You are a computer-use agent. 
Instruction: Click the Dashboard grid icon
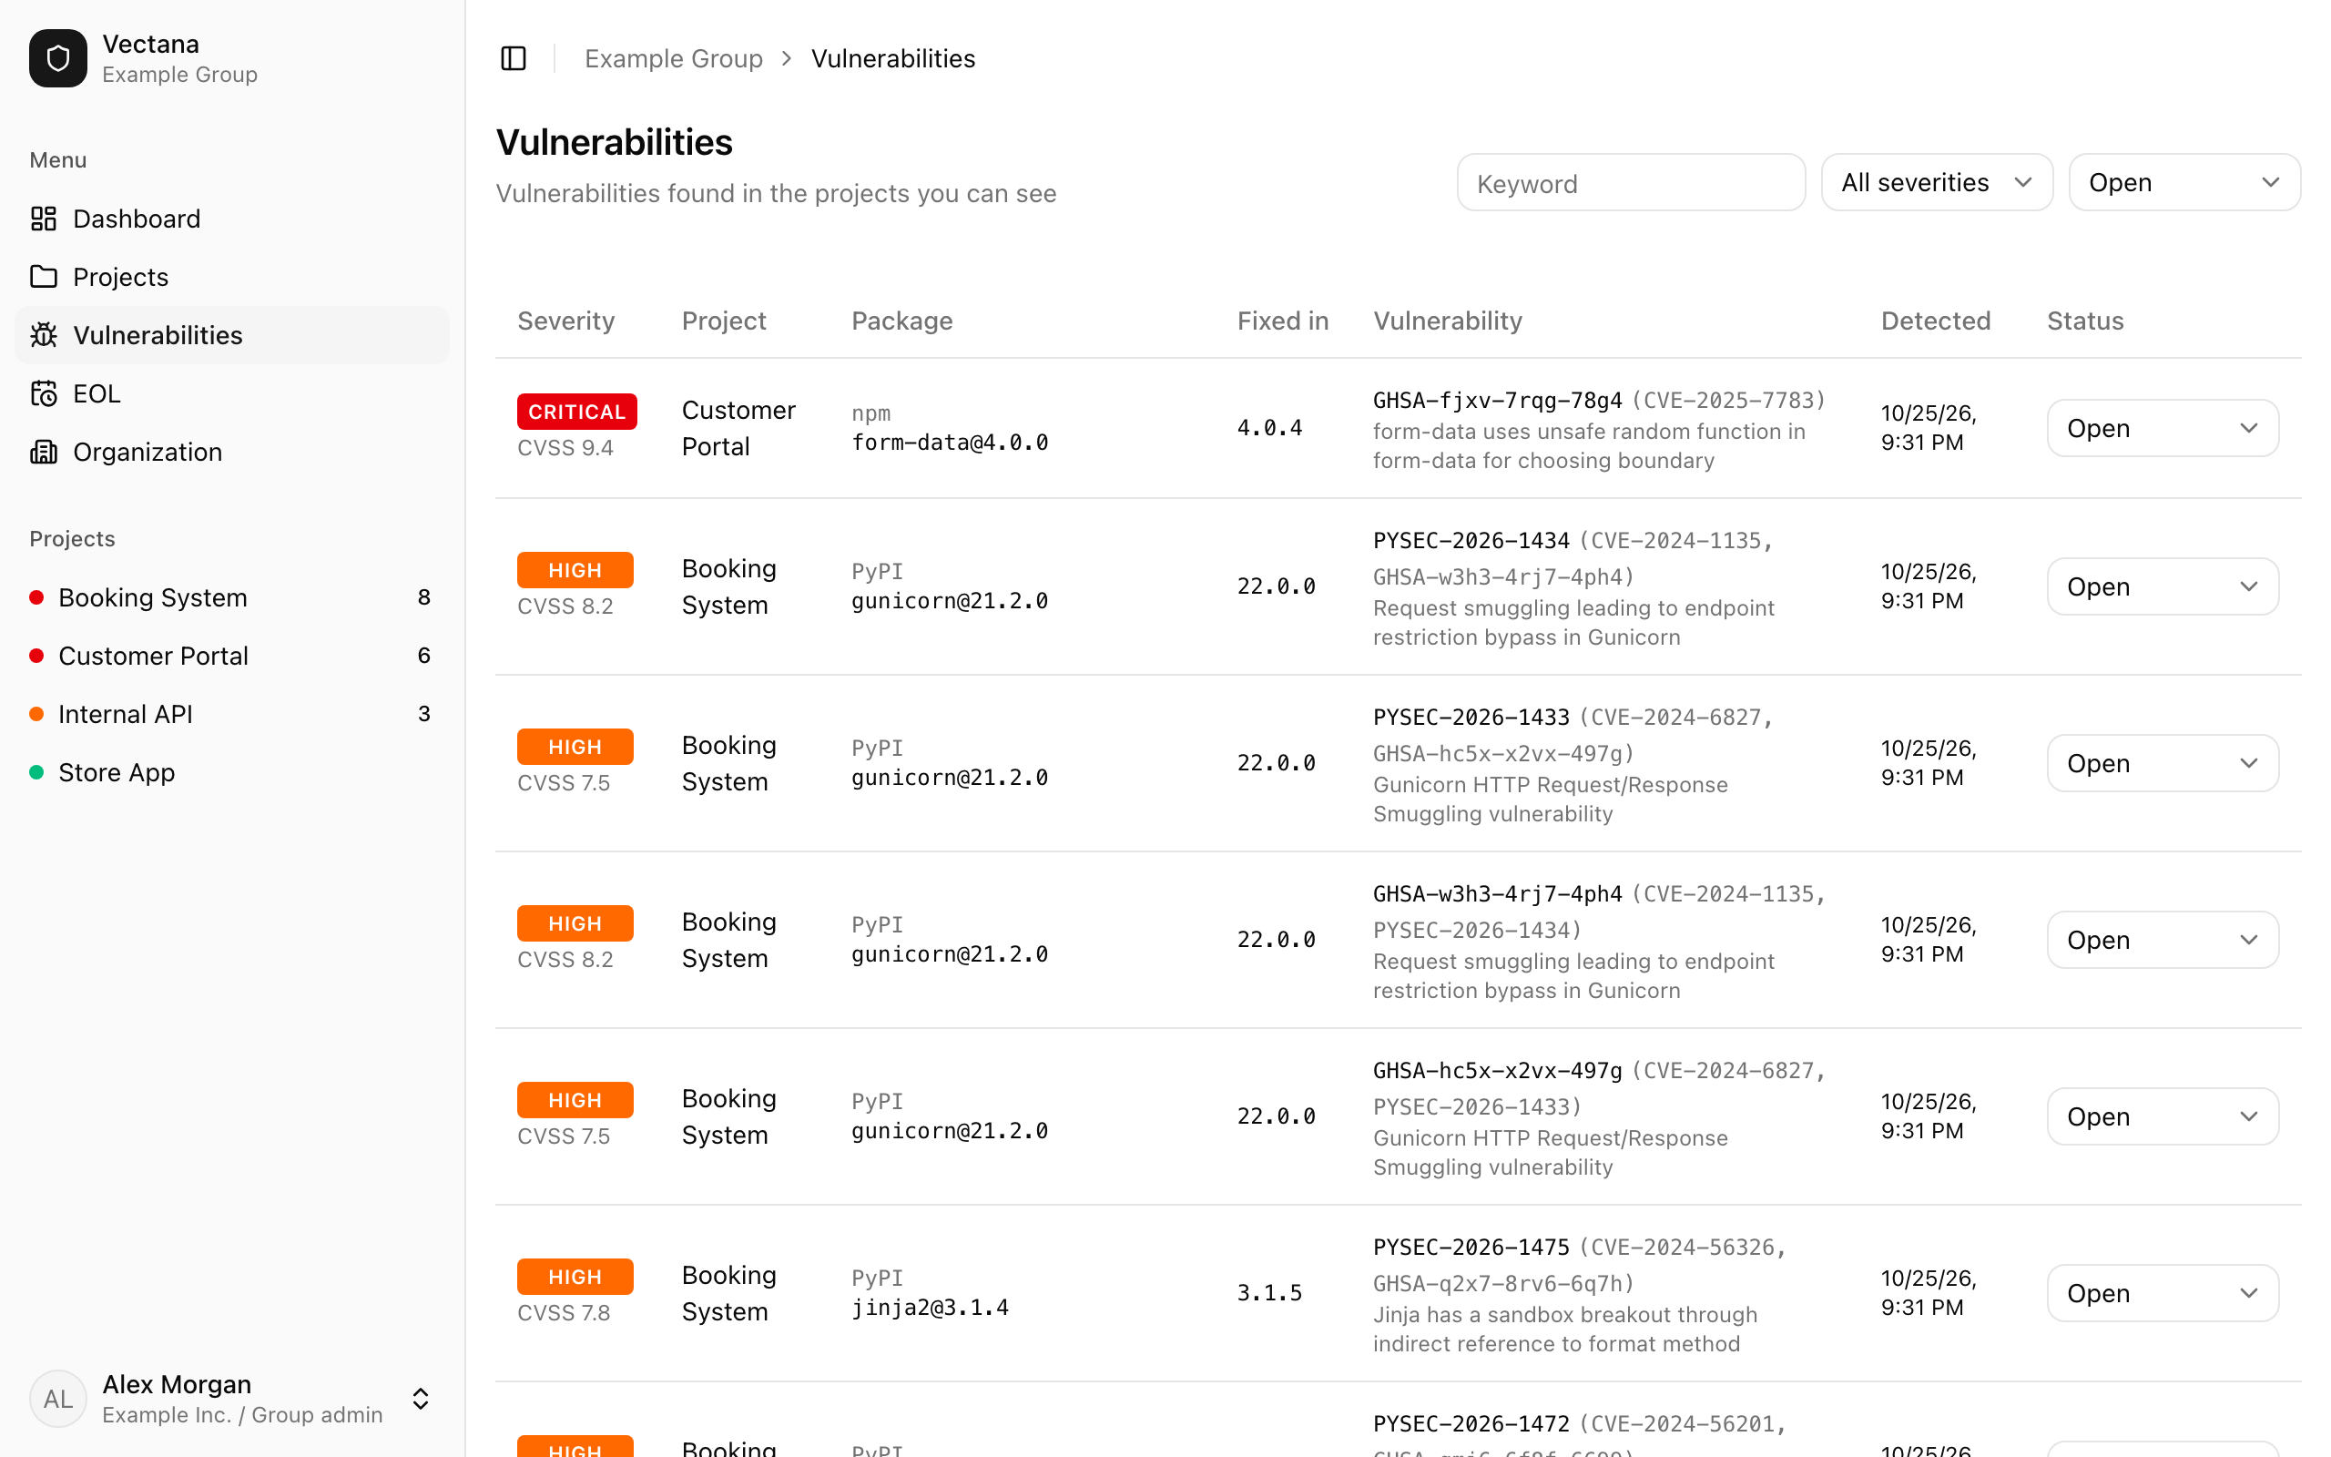point(44,219)
